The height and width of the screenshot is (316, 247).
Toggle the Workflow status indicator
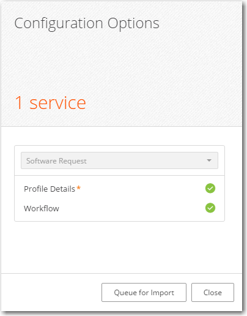click(x=210, y=208)
